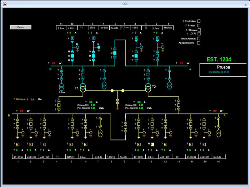Screen dimensions: 250x187
Task: Click cyan bus B kV reading
Action: [54, 63]
